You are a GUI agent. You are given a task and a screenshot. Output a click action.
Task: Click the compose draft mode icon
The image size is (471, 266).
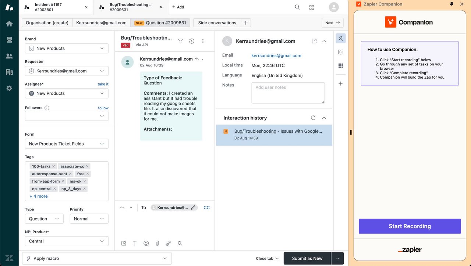pos(124,243)
